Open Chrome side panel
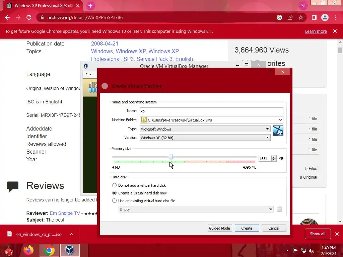 [314, 17]
